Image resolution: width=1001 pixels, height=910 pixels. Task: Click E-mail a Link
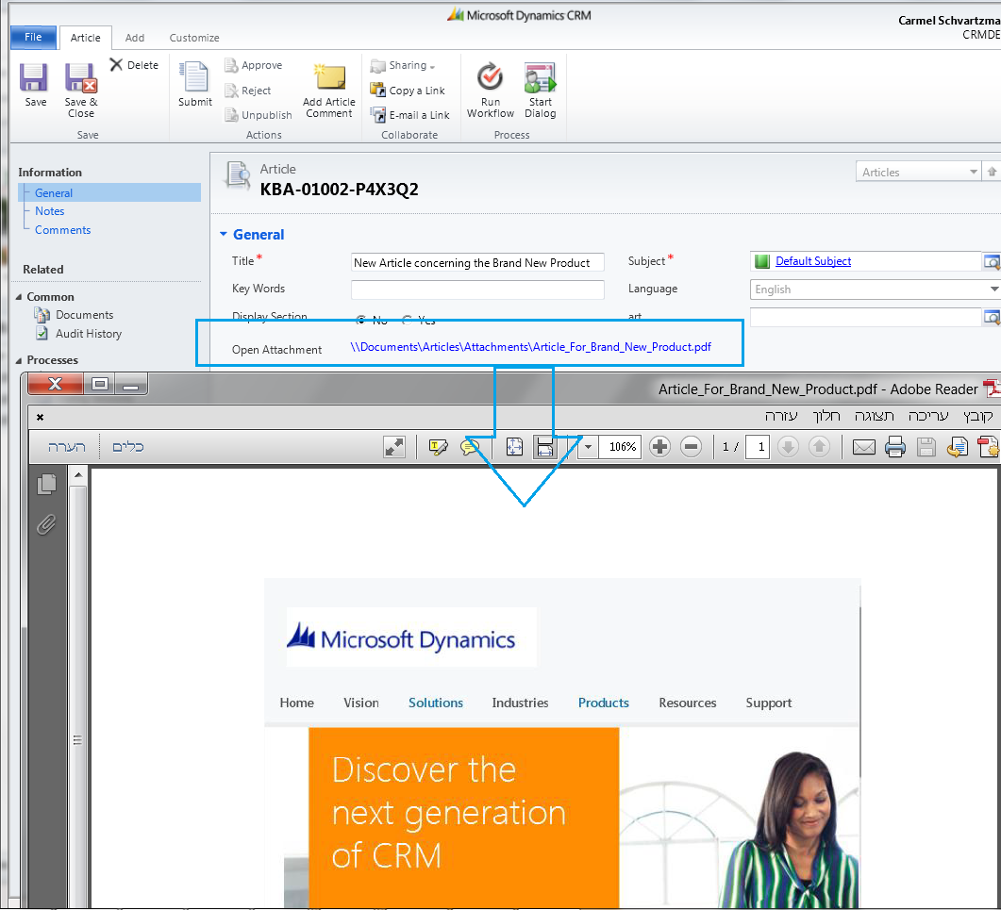409,115
